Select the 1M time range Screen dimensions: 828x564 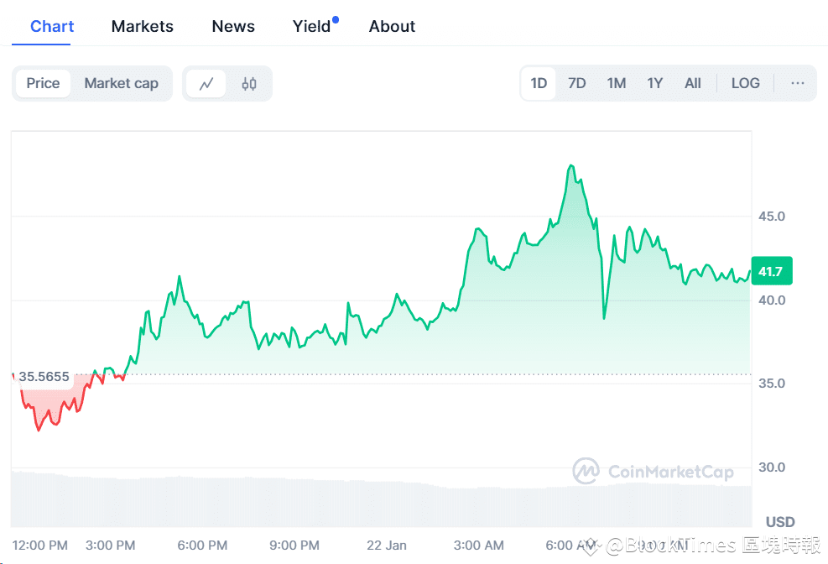[x=617, y=83]
